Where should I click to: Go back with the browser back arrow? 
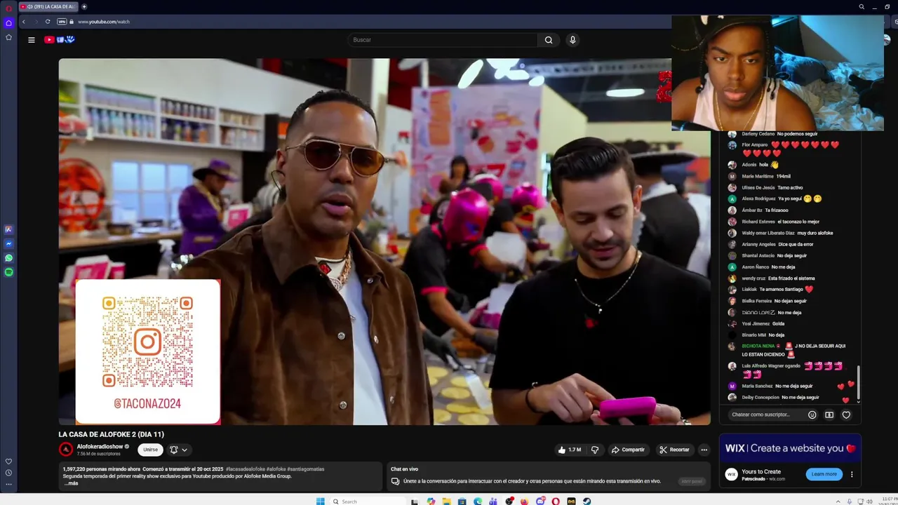(x=23, y=22)
